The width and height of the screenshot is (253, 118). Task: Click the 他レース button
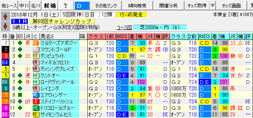pyautogui.click(x=9, y=6)
